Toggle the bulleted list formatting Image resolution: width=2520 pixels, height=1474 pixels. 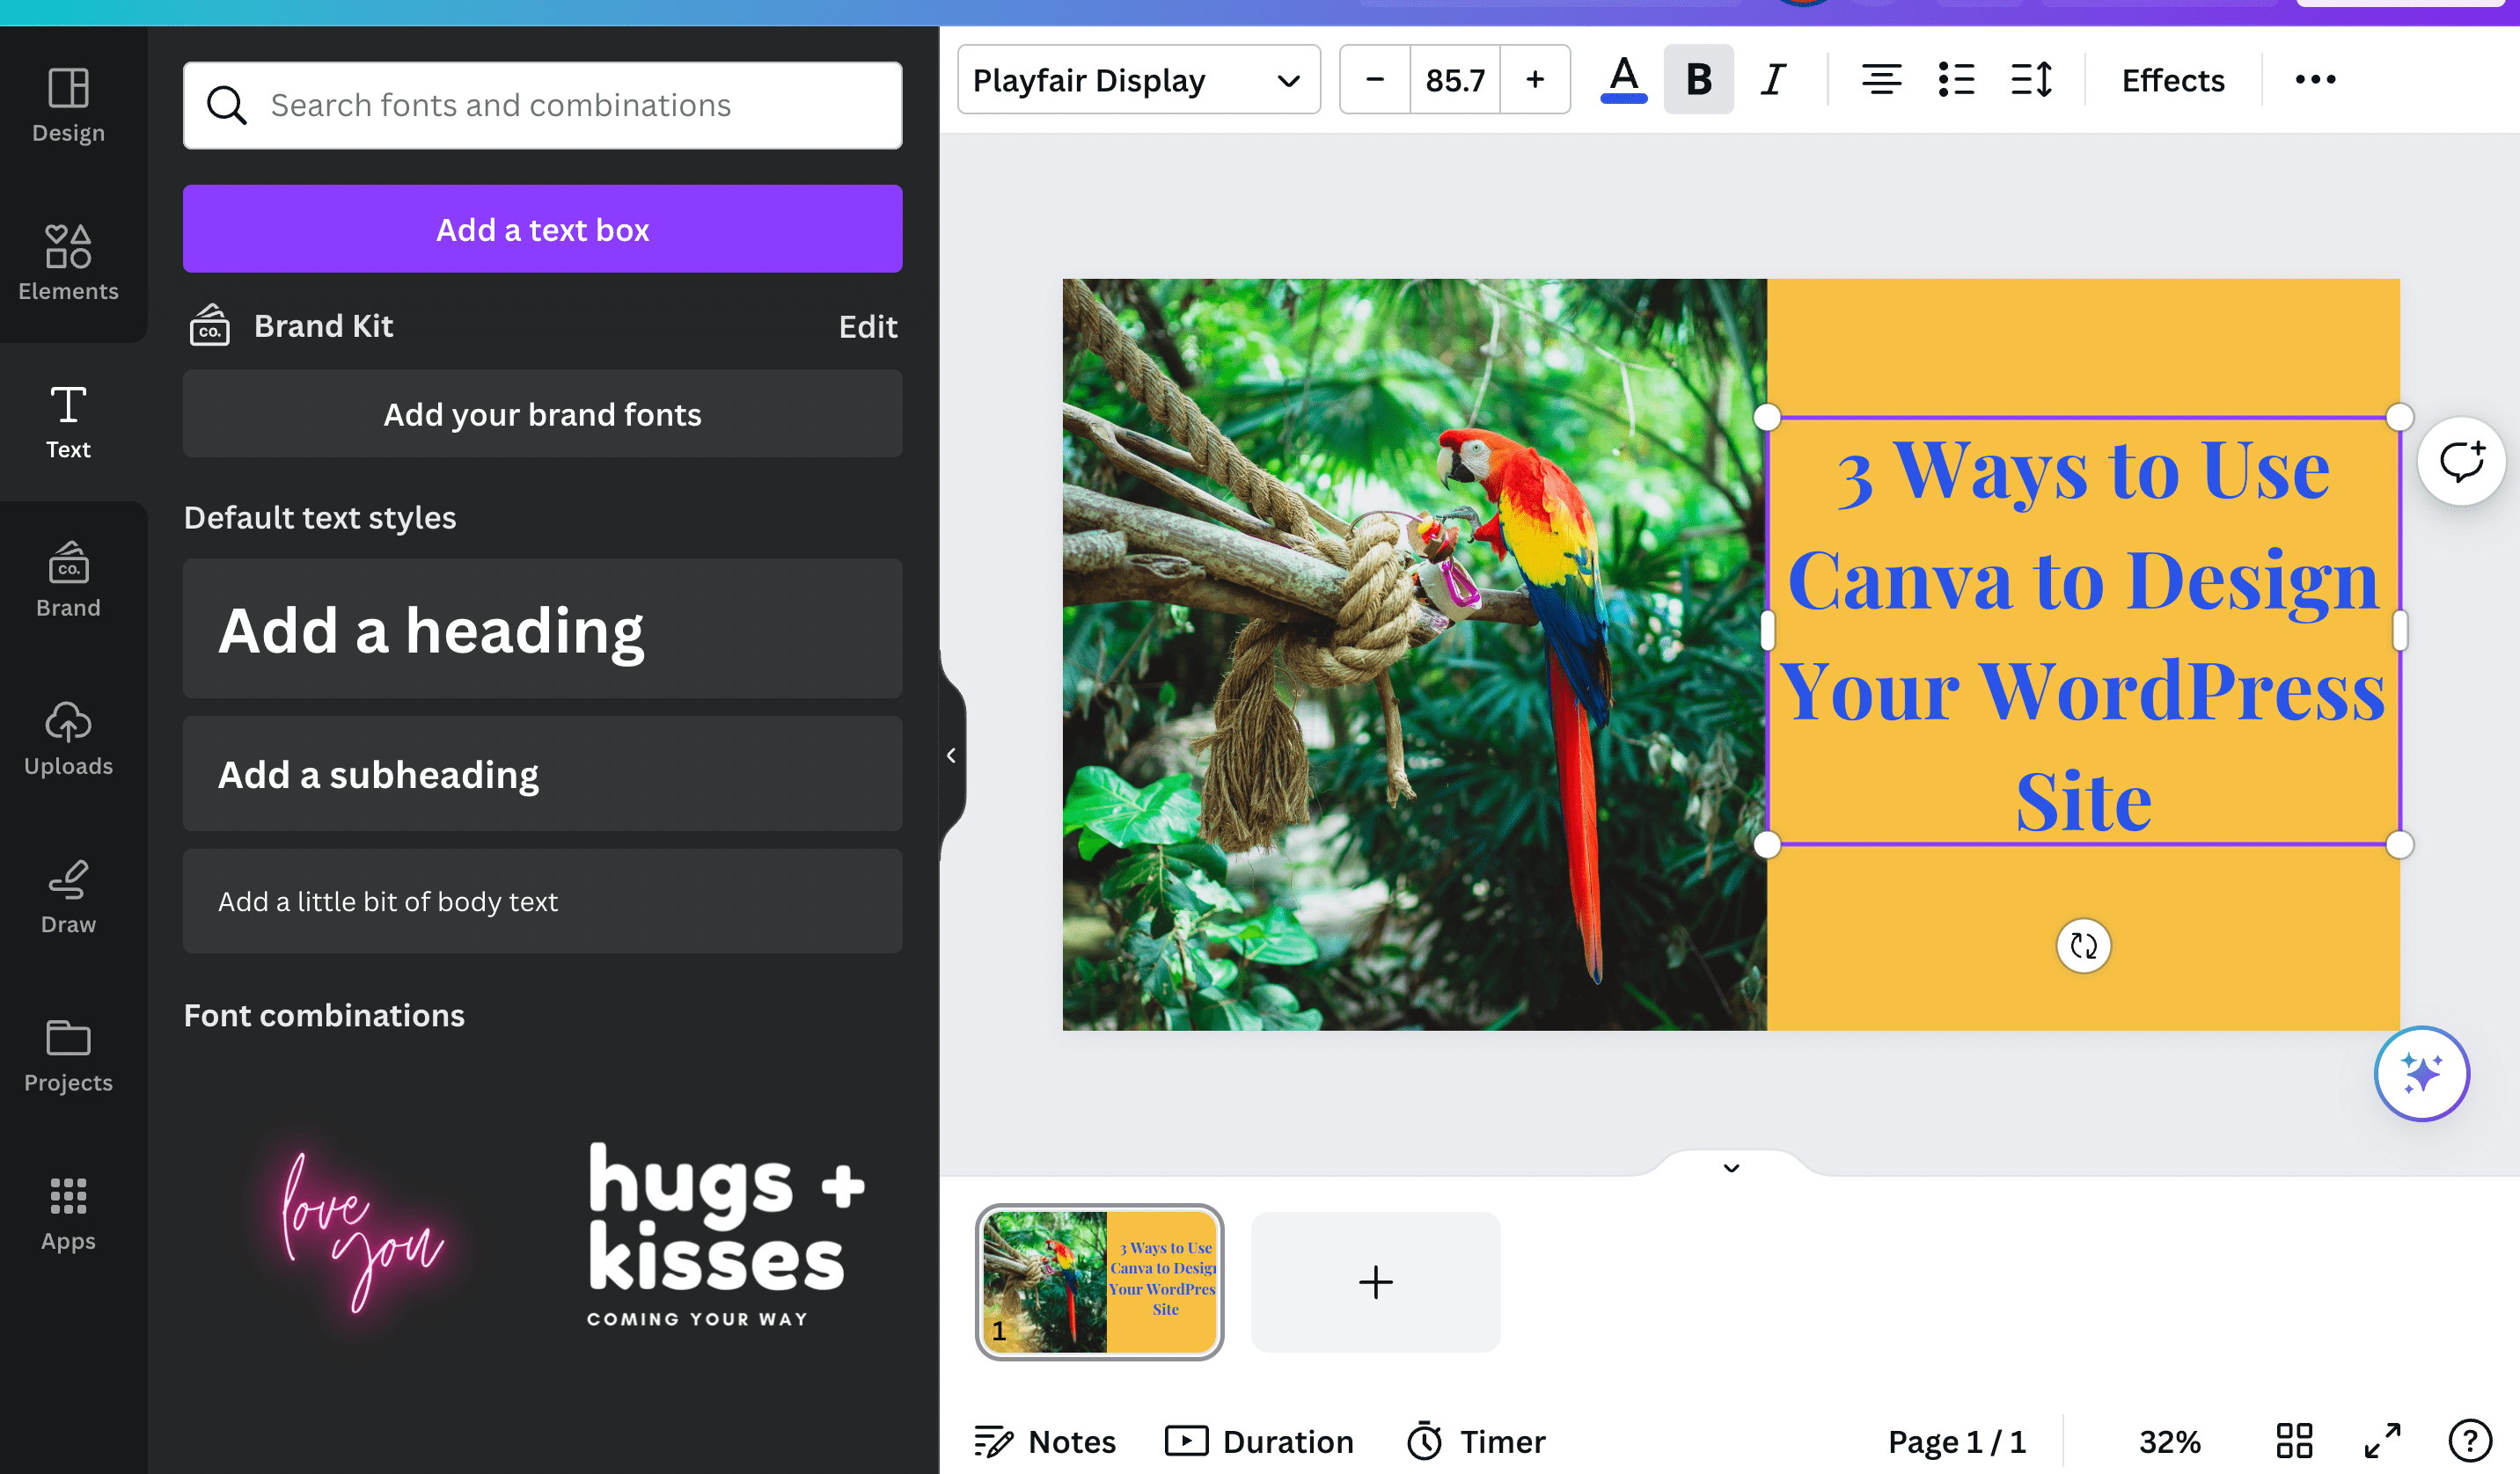[x=1955, y=80]
